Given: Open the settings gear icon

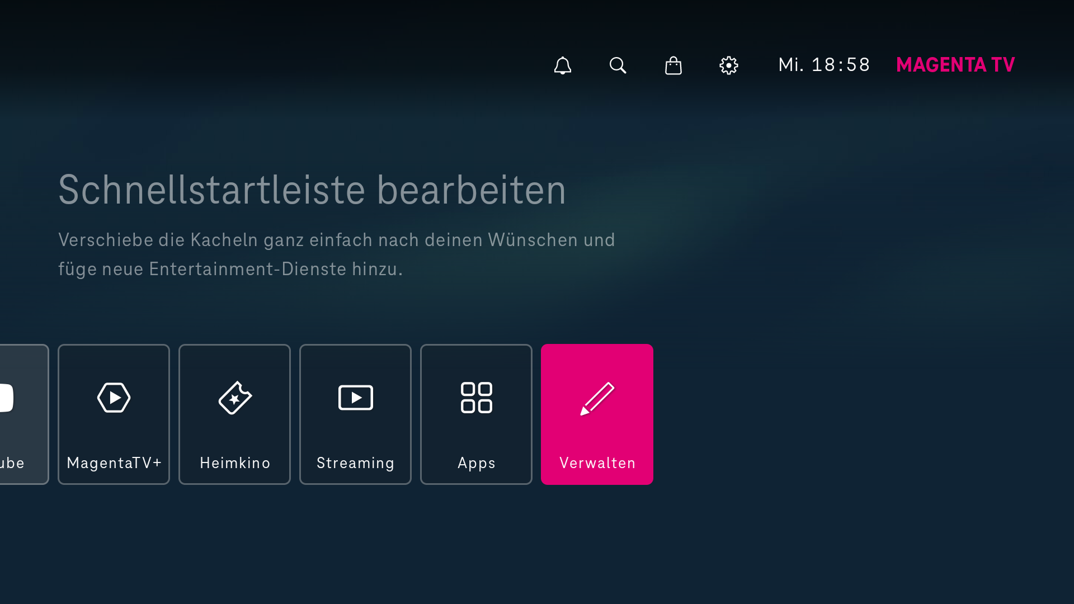Looking at the screenshot, I should (x=728, y=65).
